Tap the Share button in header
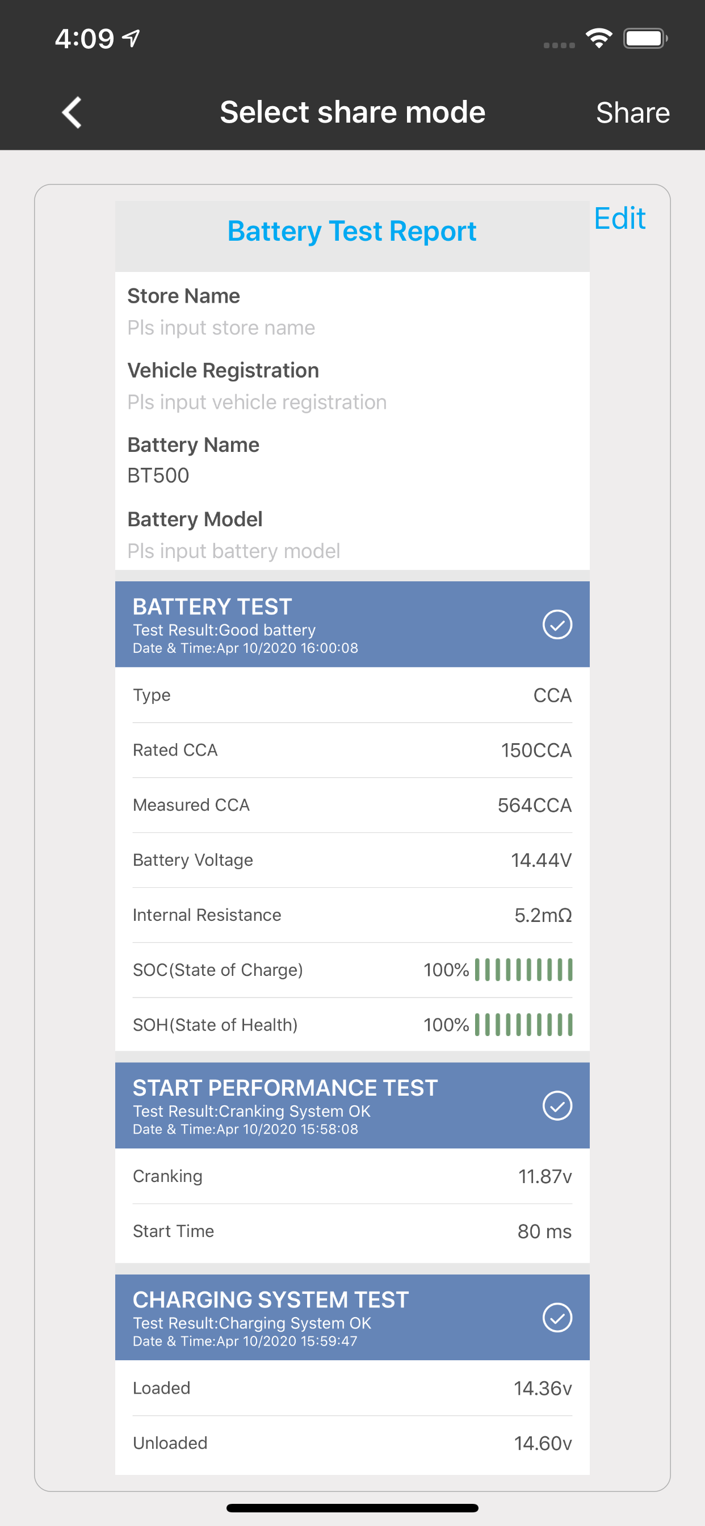The image size is (705, 1526). point(633,112)
